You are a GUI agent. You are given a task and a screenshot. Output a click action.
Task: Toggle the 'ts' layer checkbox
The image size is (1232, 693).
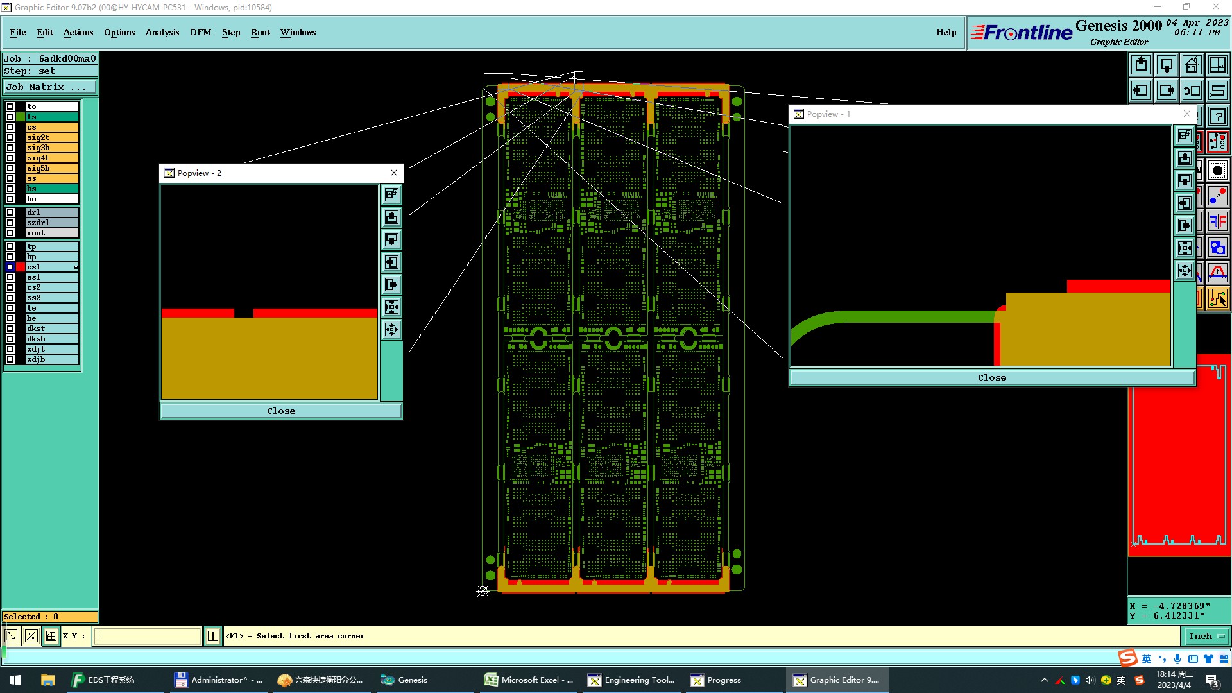coord(10,117)
